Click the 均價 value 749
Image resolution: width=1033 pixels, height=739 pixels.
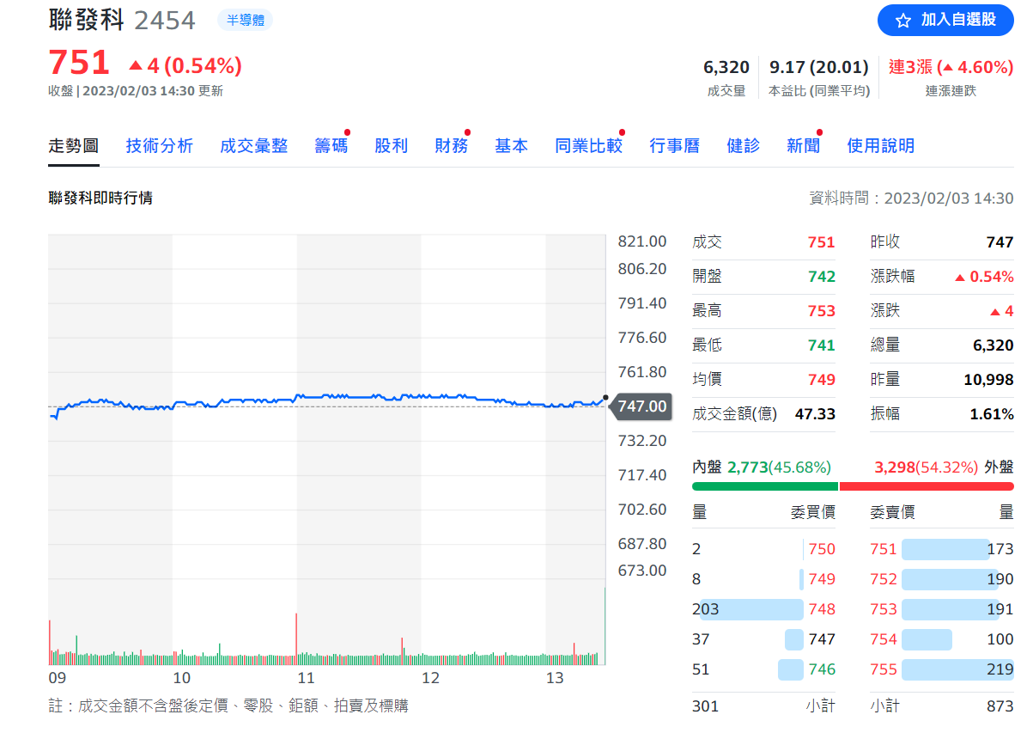pos(822,380)
